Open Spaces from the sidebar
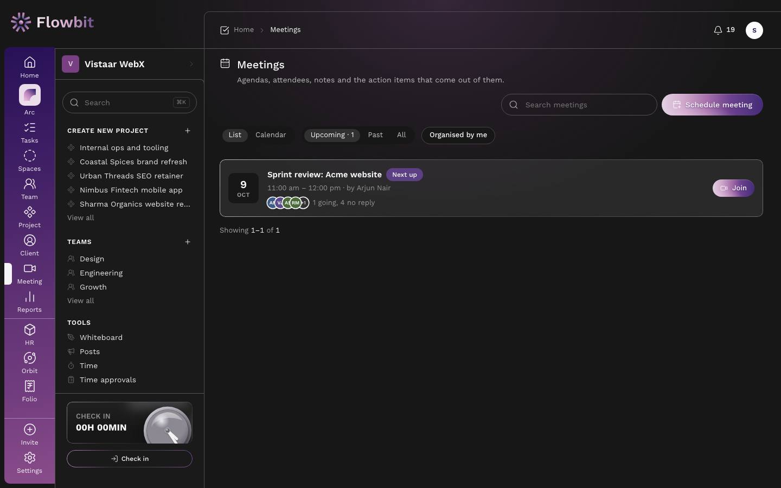Screen dimensions: 781x488 pos(29,161)
